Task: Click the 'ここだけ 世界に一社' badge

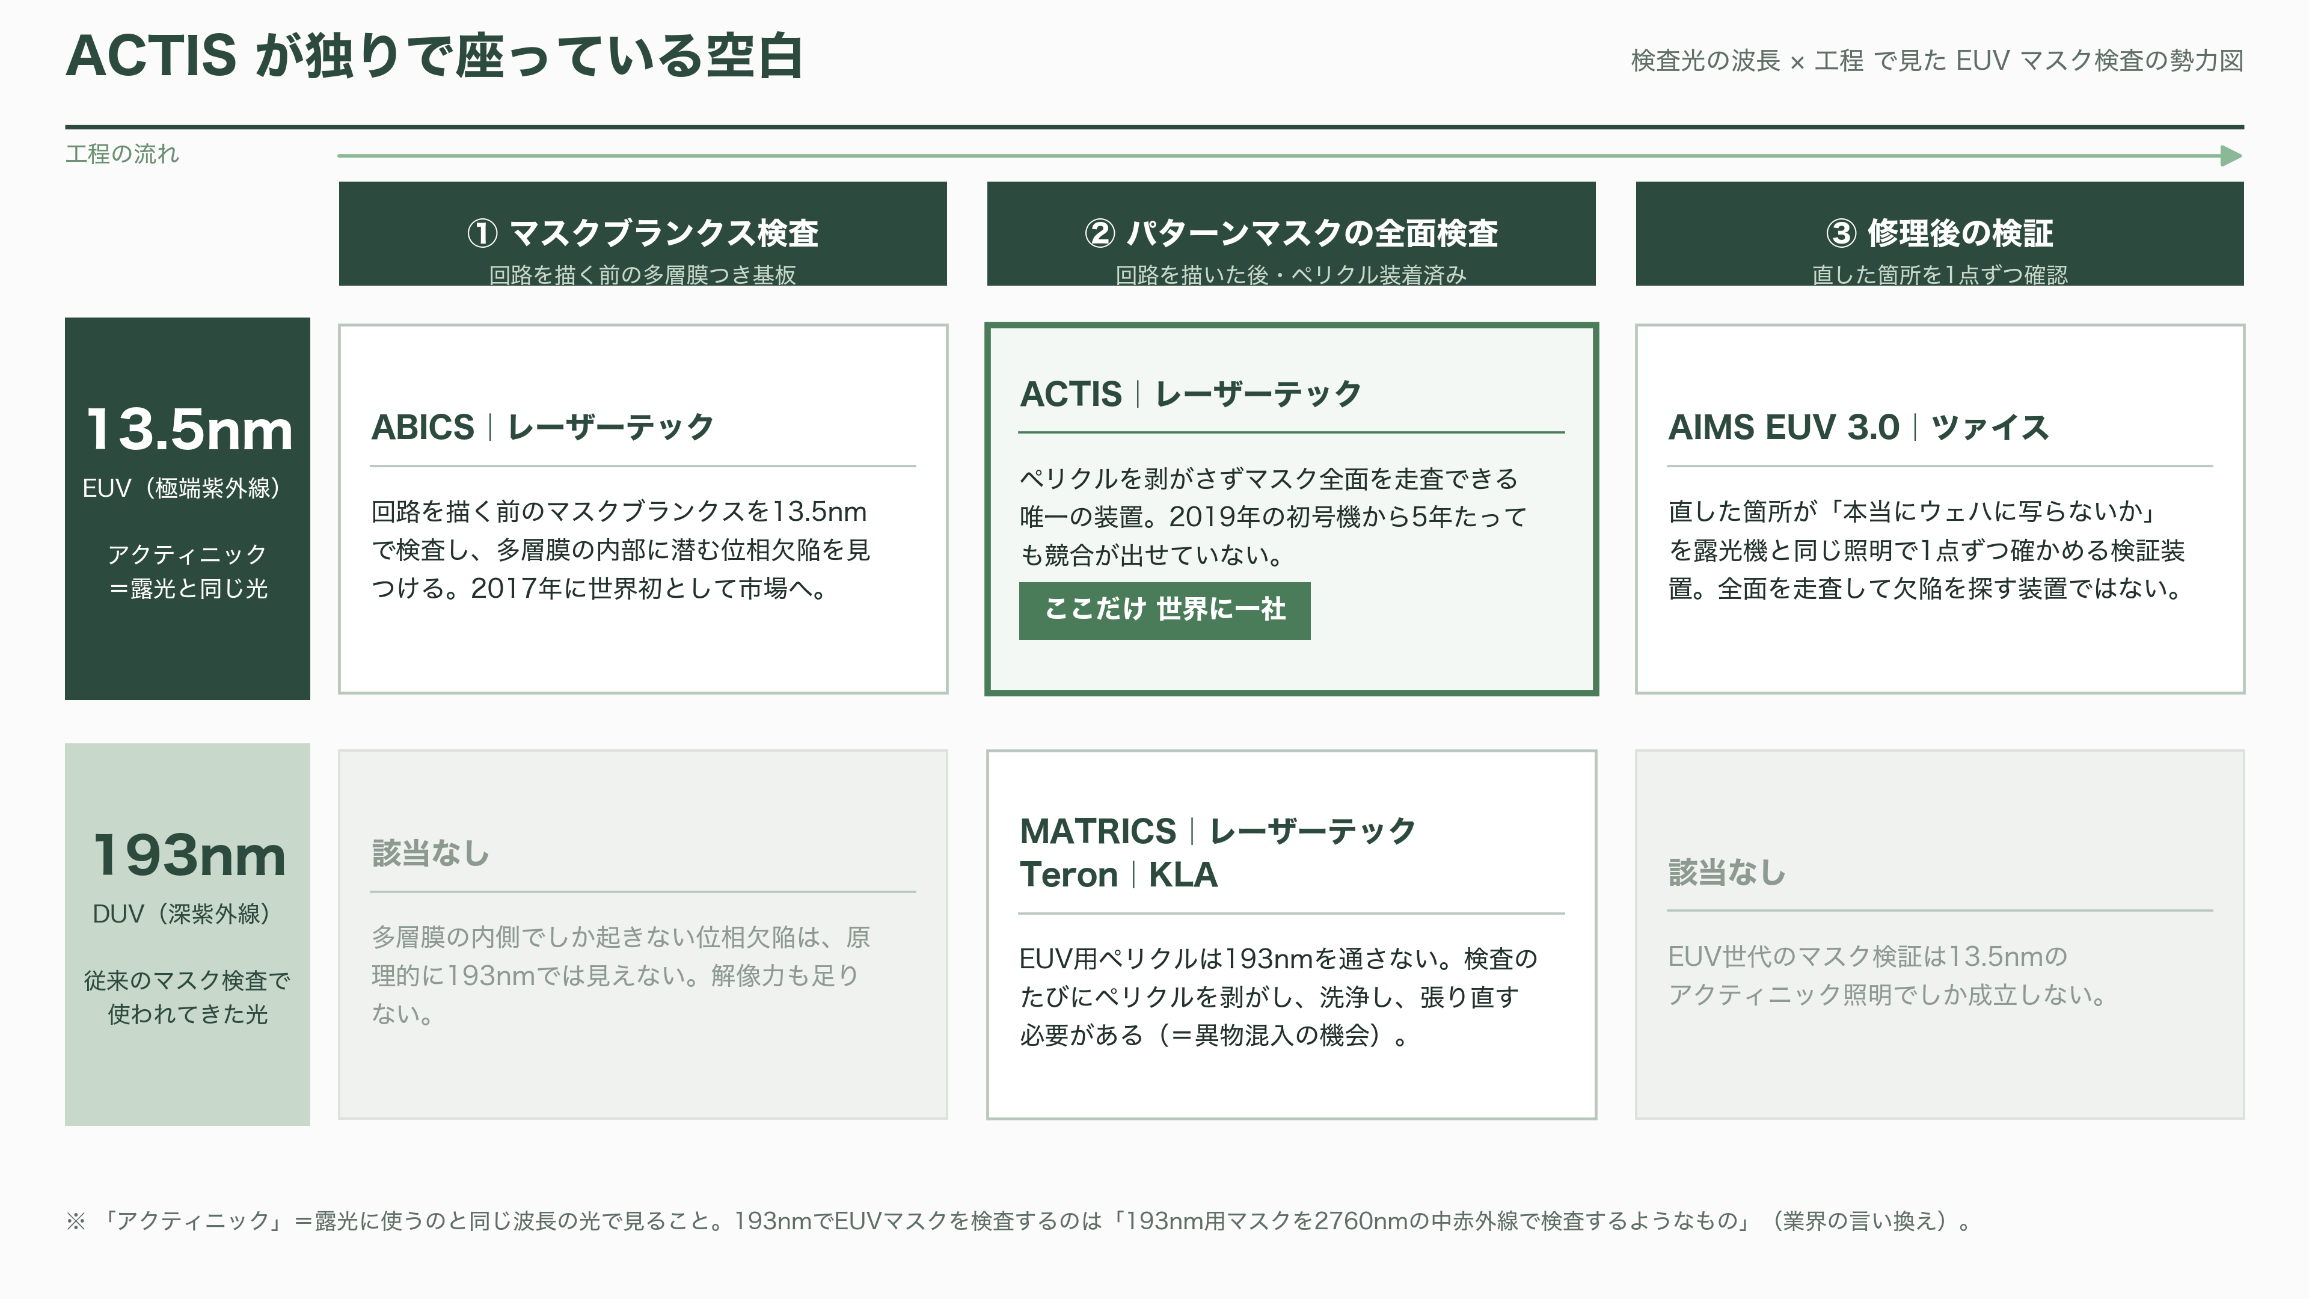Action: 1164,610
